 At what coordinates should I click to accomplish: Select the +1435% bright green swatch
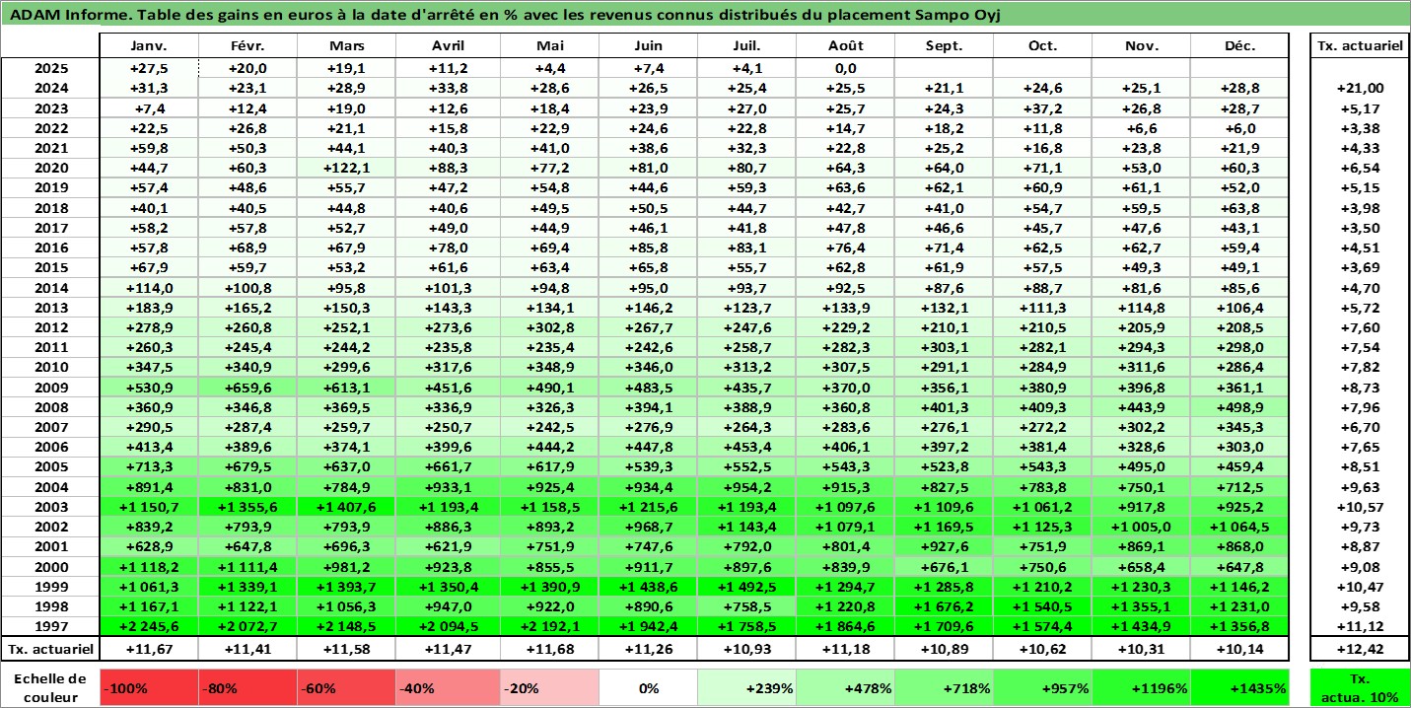tap(1240, 688)
